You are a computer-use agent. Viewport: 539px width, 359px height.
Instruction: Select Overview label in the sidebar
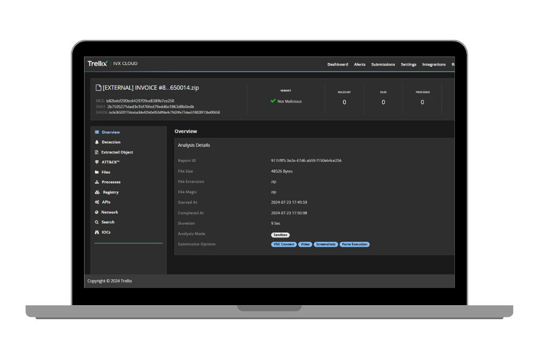point(110,132)
